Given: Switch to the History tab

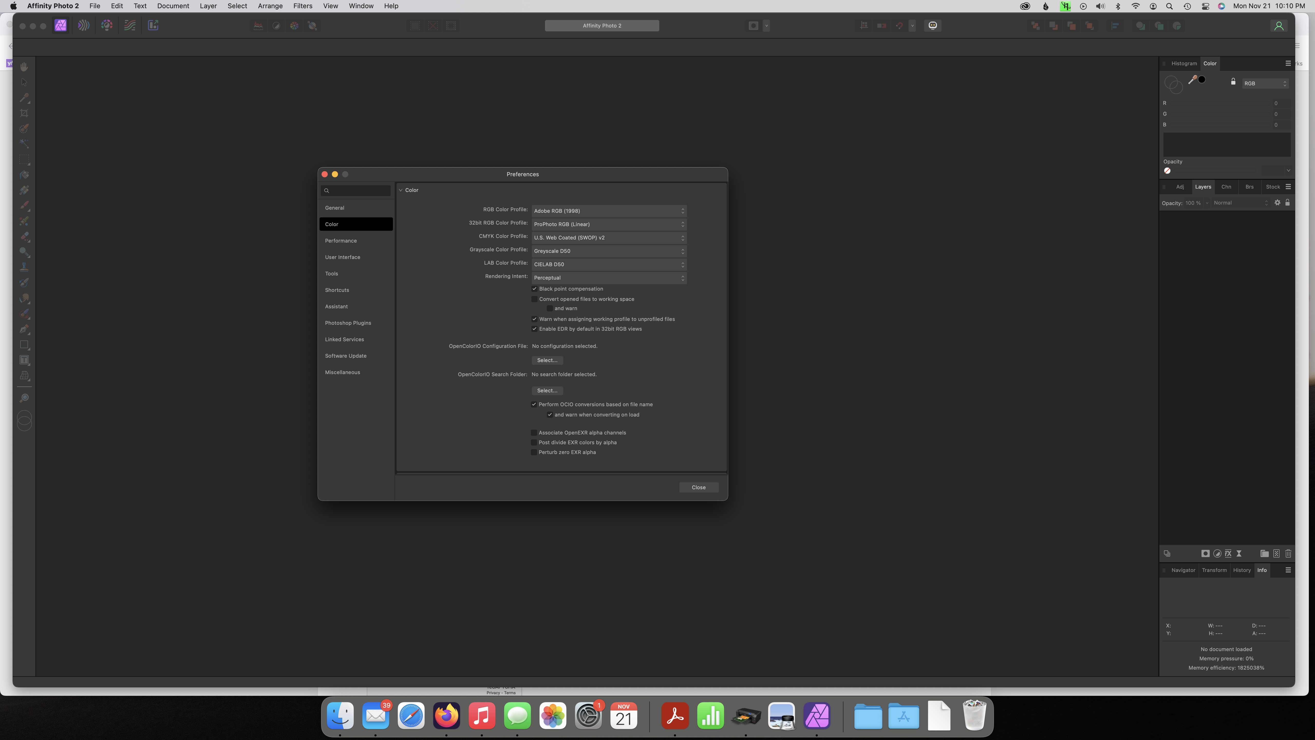Looking at the screenshot, I should pos(1242,570).
